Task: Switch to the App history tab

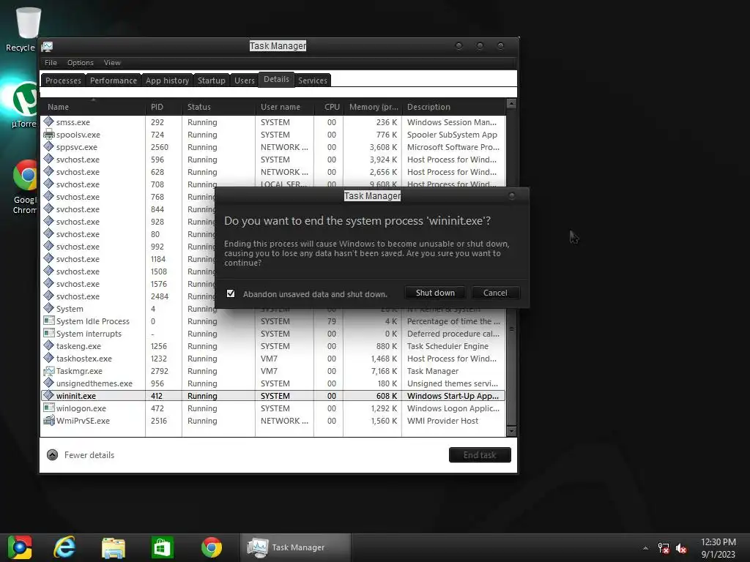Action: [167, 80]
